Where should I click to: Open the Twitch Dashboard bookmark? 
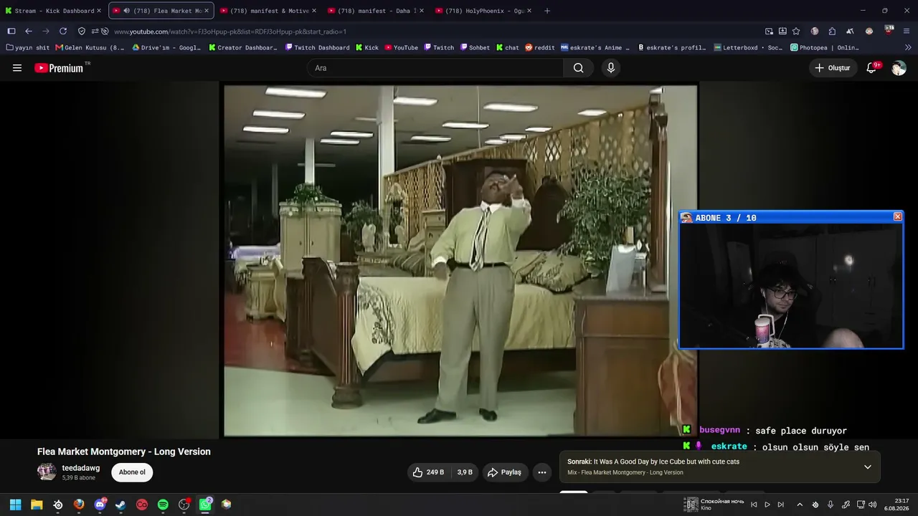click(318, 48)
